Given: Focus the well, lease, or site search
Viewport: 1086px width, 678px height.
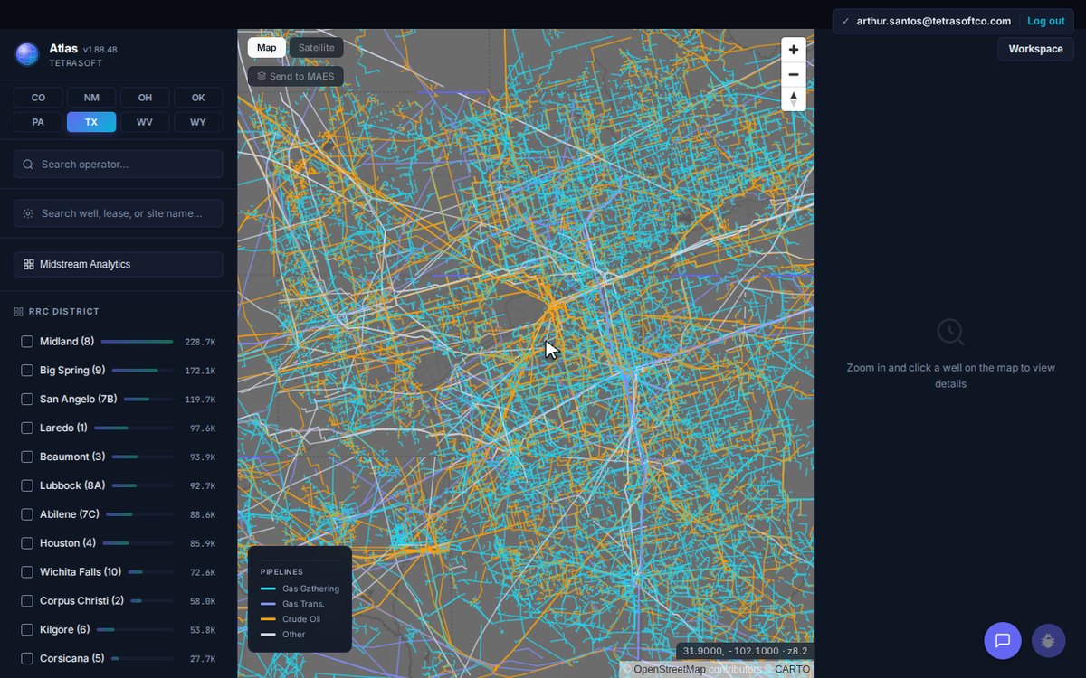Looking at the screenshot, I should tap(118, 213).
